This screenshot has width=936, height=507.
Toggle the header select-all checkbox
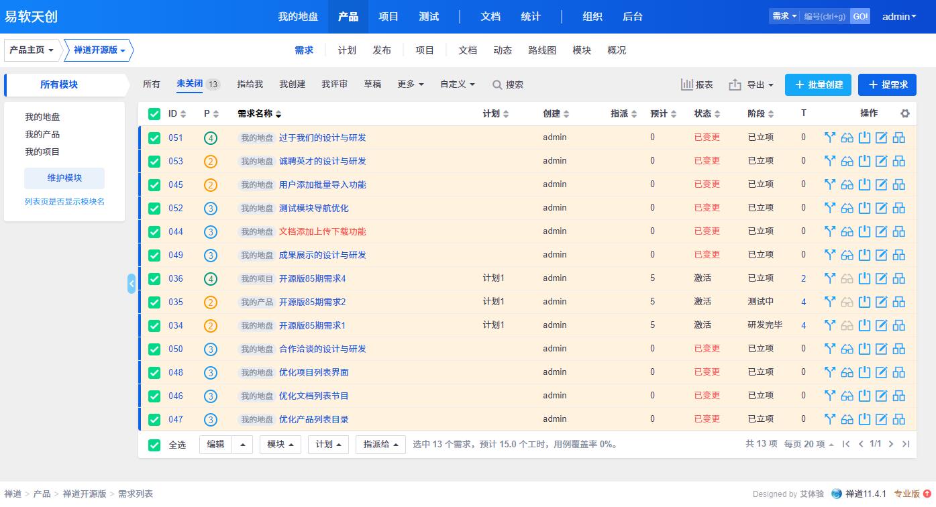[154, 114]
